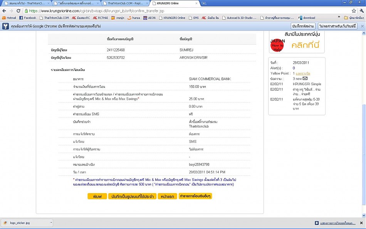Click the sender account number 2411225468
The height and width of the screenshot is (229, 366).
pyautogui.click(x=116, y=50)
